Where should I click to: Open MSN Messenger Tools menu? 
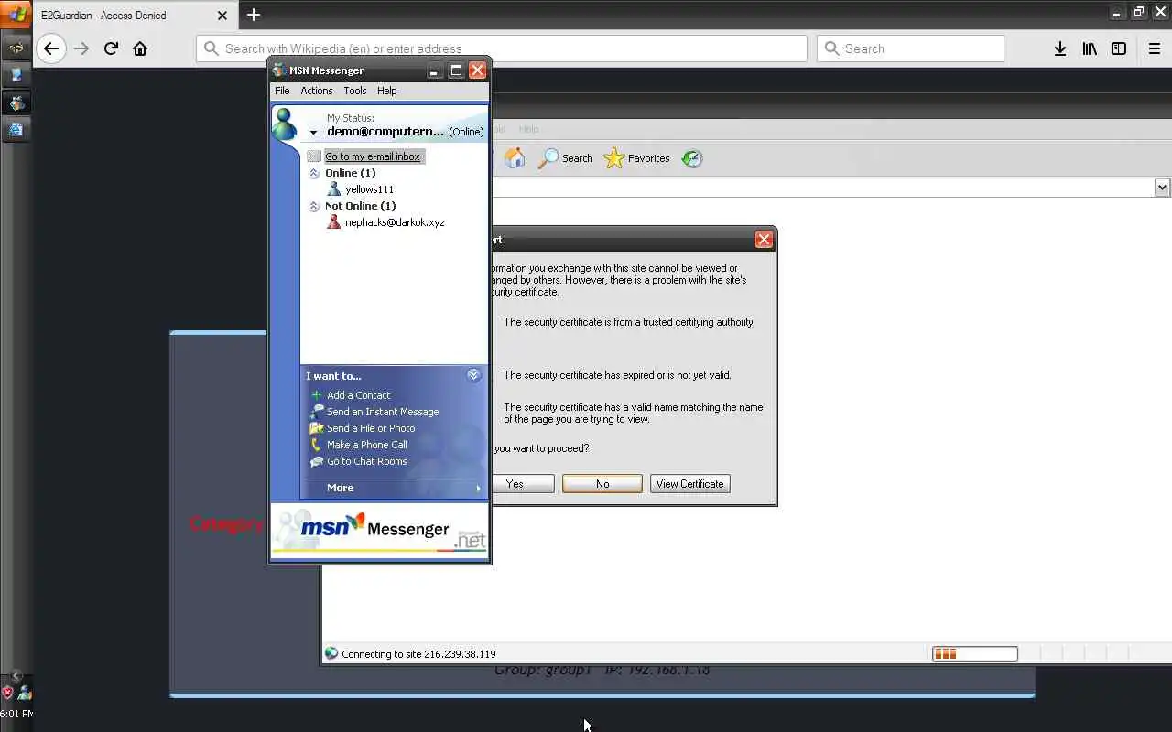[354, 91]
